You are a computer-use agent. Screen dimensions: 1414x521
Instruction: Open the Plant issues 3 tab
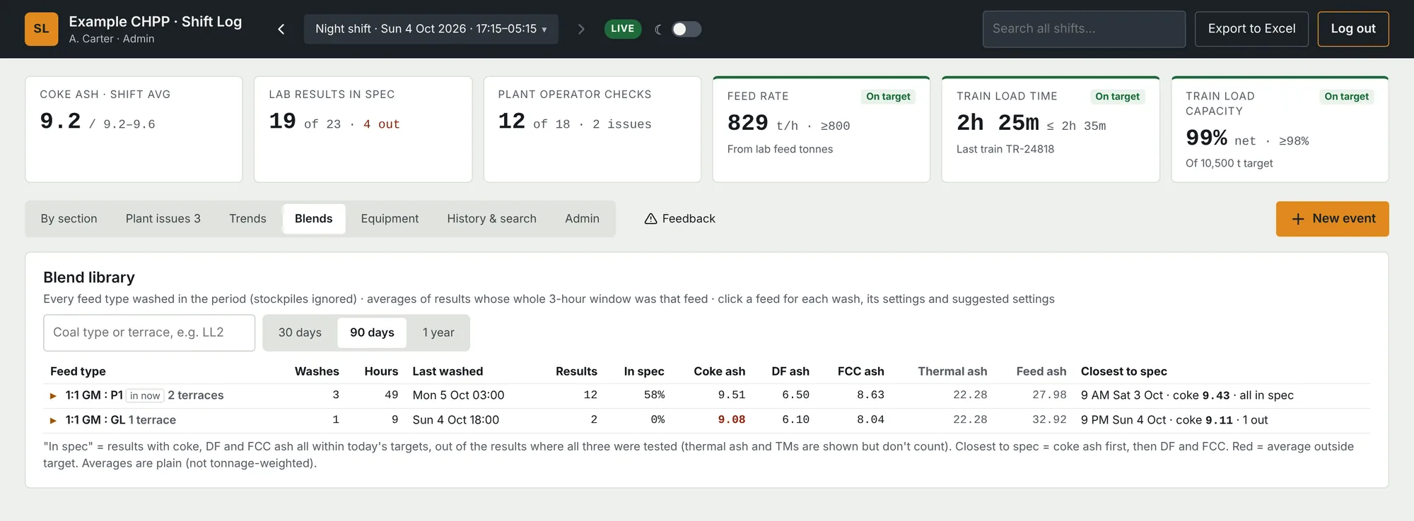click(x=163, y=219)
